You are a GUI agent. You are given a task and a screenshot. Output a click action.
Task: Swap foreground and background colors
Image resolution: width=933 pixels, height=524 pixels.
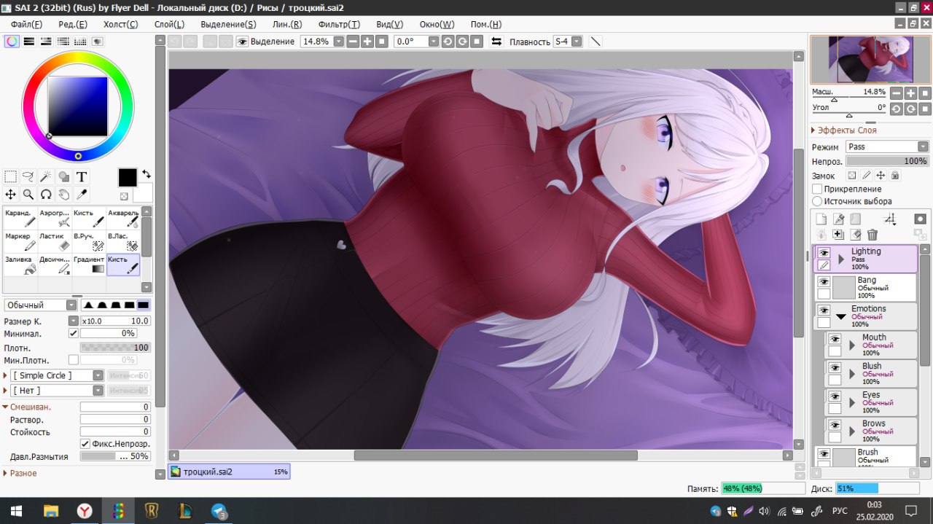tap(146, 173)
